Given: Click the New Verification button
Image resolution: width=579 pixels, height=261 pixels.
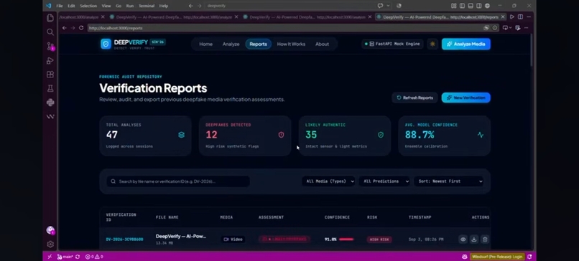Looking at the screenshot, I should click(466, 98).
